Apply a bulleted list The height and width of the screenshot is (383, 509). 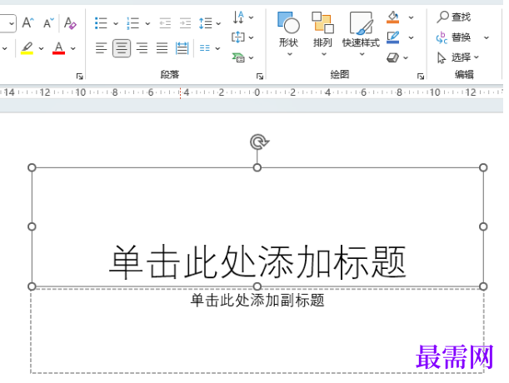101,23
